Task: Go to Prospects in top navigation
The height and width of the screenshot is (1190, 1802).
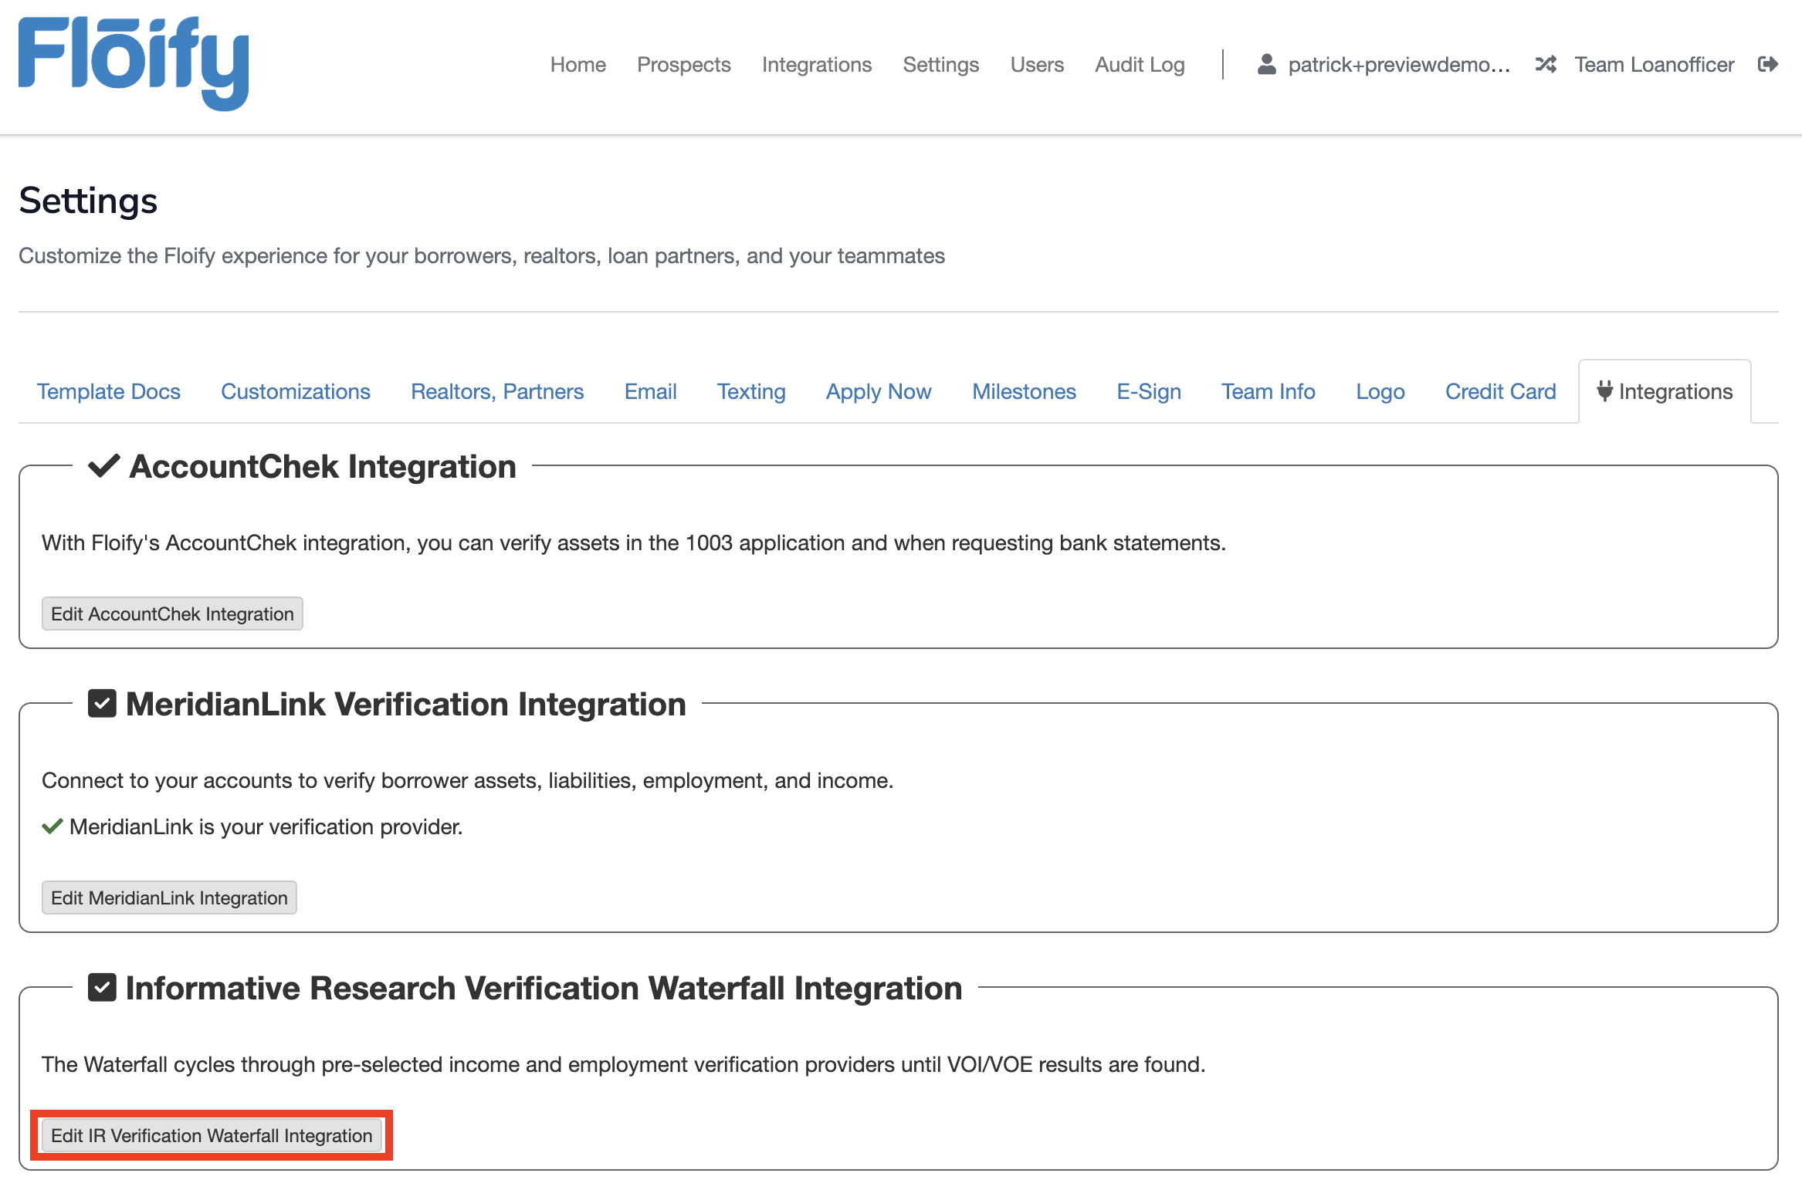Action: pos(683,65)
